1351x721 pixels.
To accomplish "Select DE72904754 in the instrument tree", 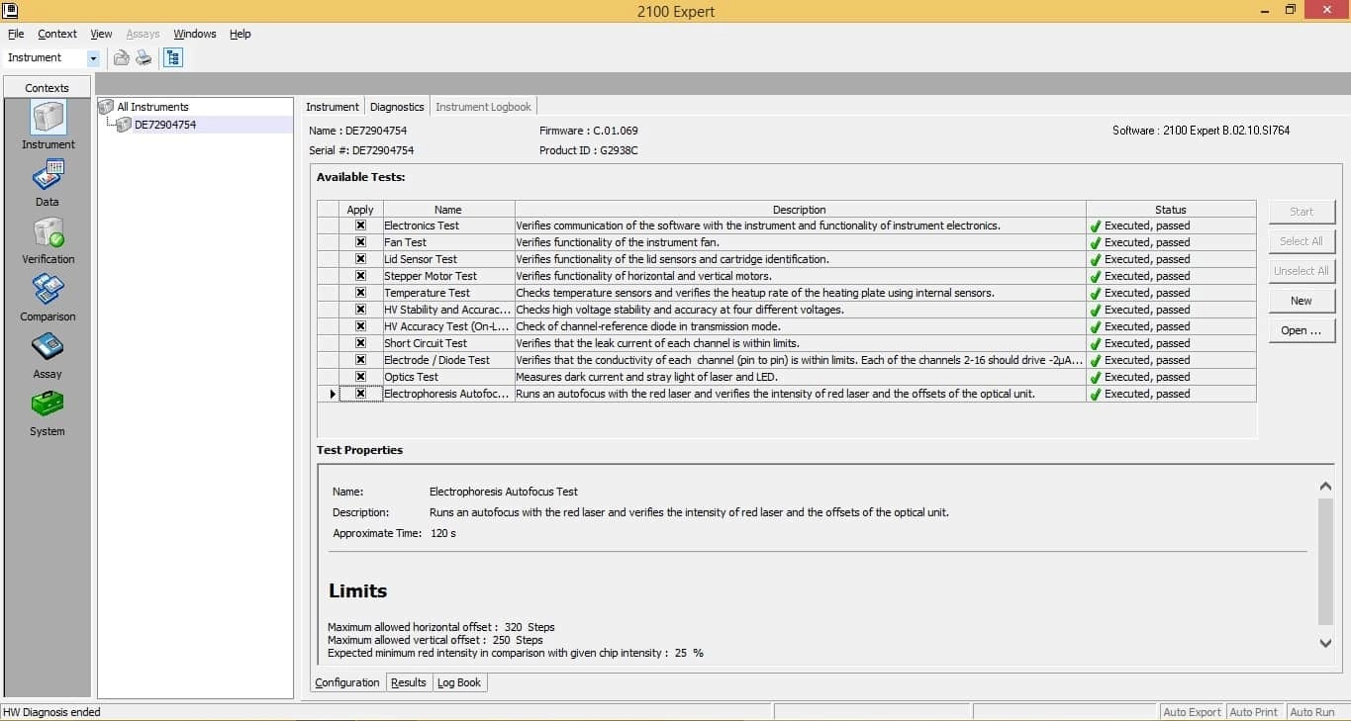I will point(164,125).
